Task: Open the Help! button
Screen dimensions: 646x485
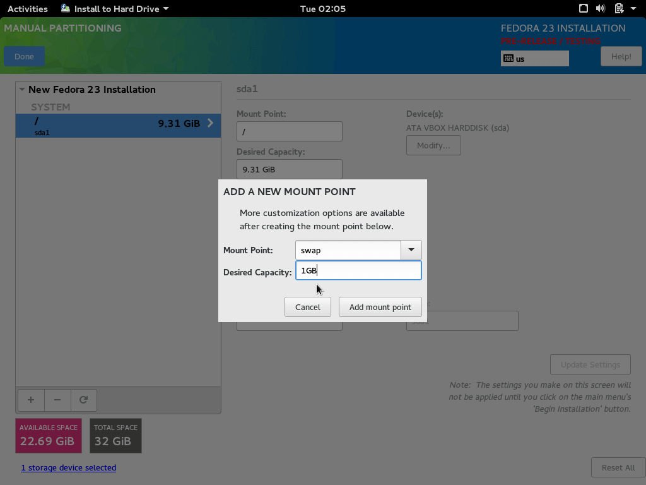Action: (621, 56)
